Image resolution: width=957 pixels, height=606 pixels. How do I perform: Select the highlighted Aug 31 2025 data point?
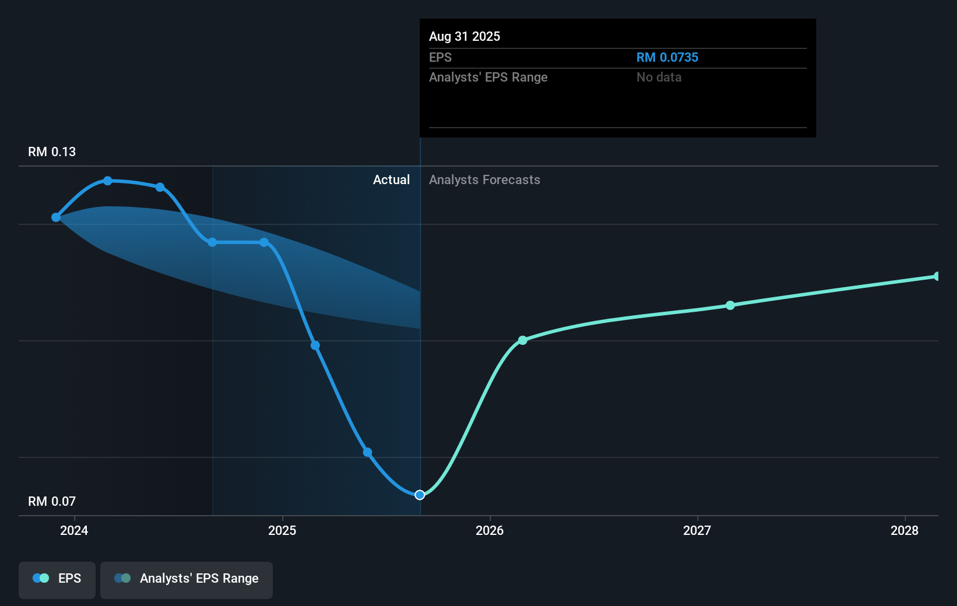click(x=420, y=495)
